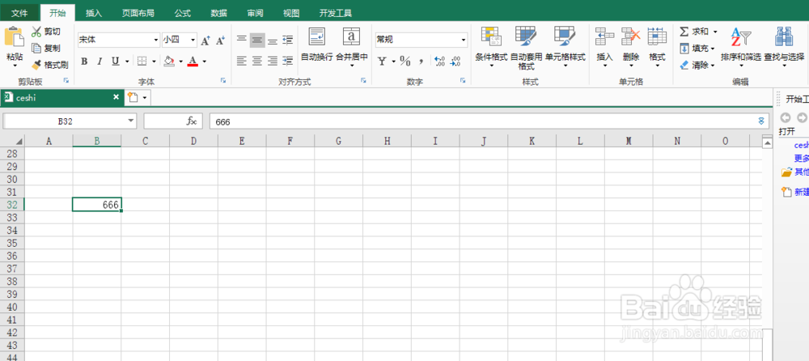Open 条件格式 conditional formatting

tap(491, 48)
